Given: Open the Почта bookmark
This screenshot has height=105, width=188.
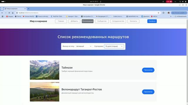Looking at the screenshot, I should coord(18,16).
